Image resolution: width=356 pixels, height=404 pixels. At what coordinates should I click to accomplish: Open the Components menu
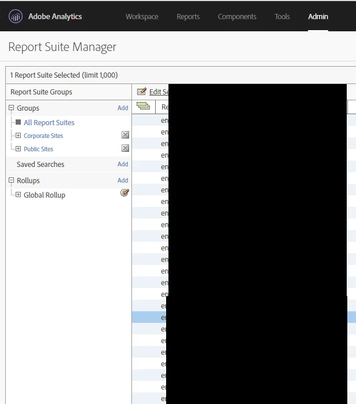[237, 16]
